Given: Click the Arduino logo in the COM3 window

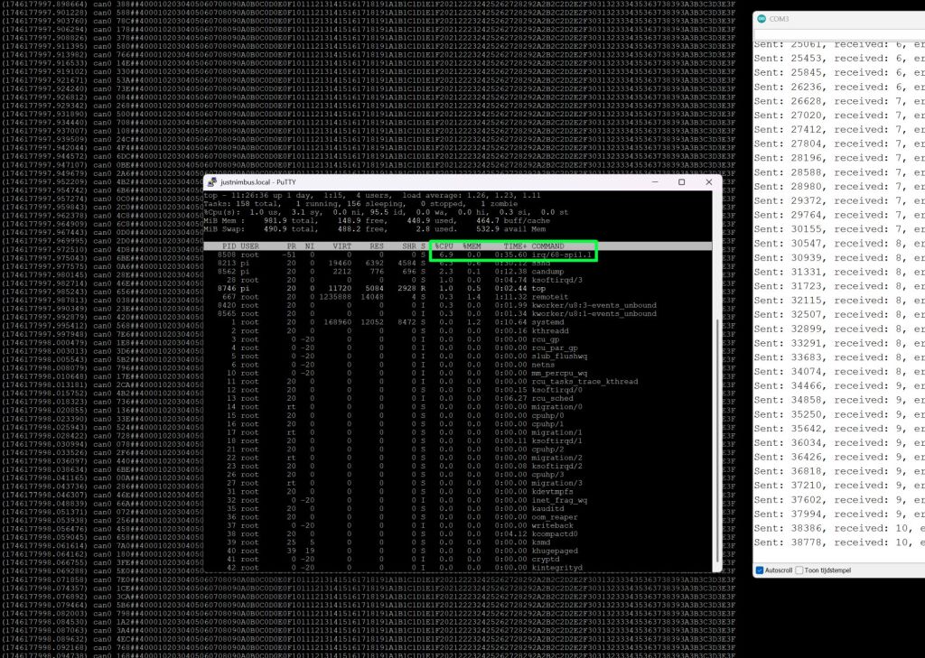Looking at the screenshot, I should [761, 19].
